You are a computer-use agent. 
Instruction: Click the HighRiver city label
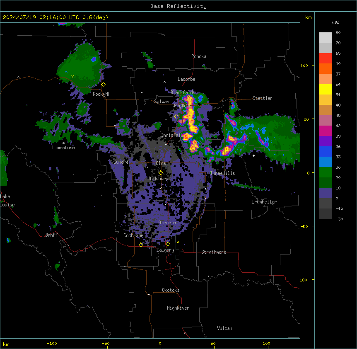coord(178,308)
